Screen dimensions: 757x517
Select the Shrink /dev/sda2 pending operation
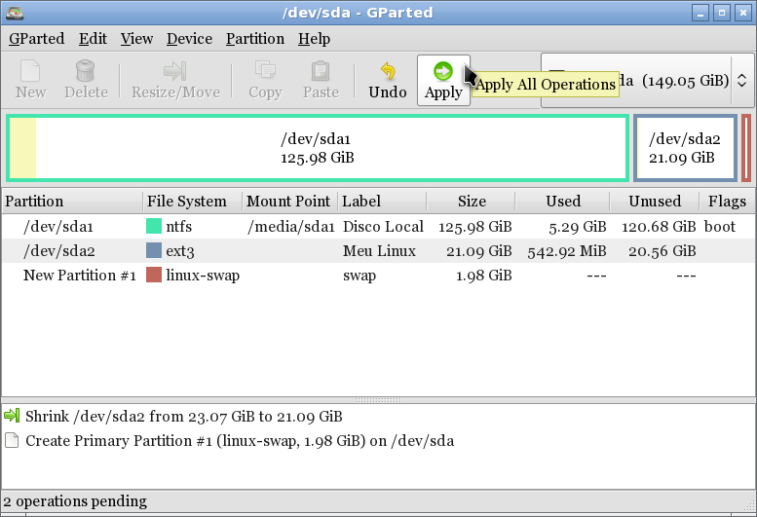(x=184, y=417)
